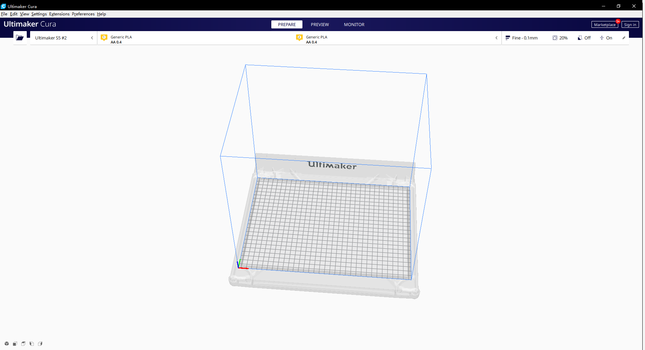
Task: Switch to the PREVIEW stage
Action: 320,24
